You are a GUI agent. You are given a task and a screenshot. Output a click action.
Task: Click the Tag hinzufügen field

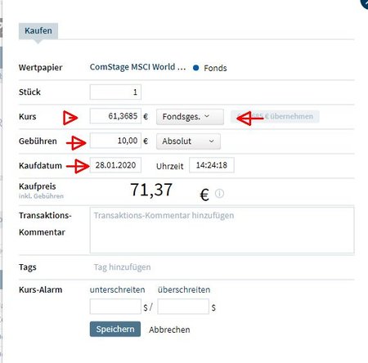122,267
